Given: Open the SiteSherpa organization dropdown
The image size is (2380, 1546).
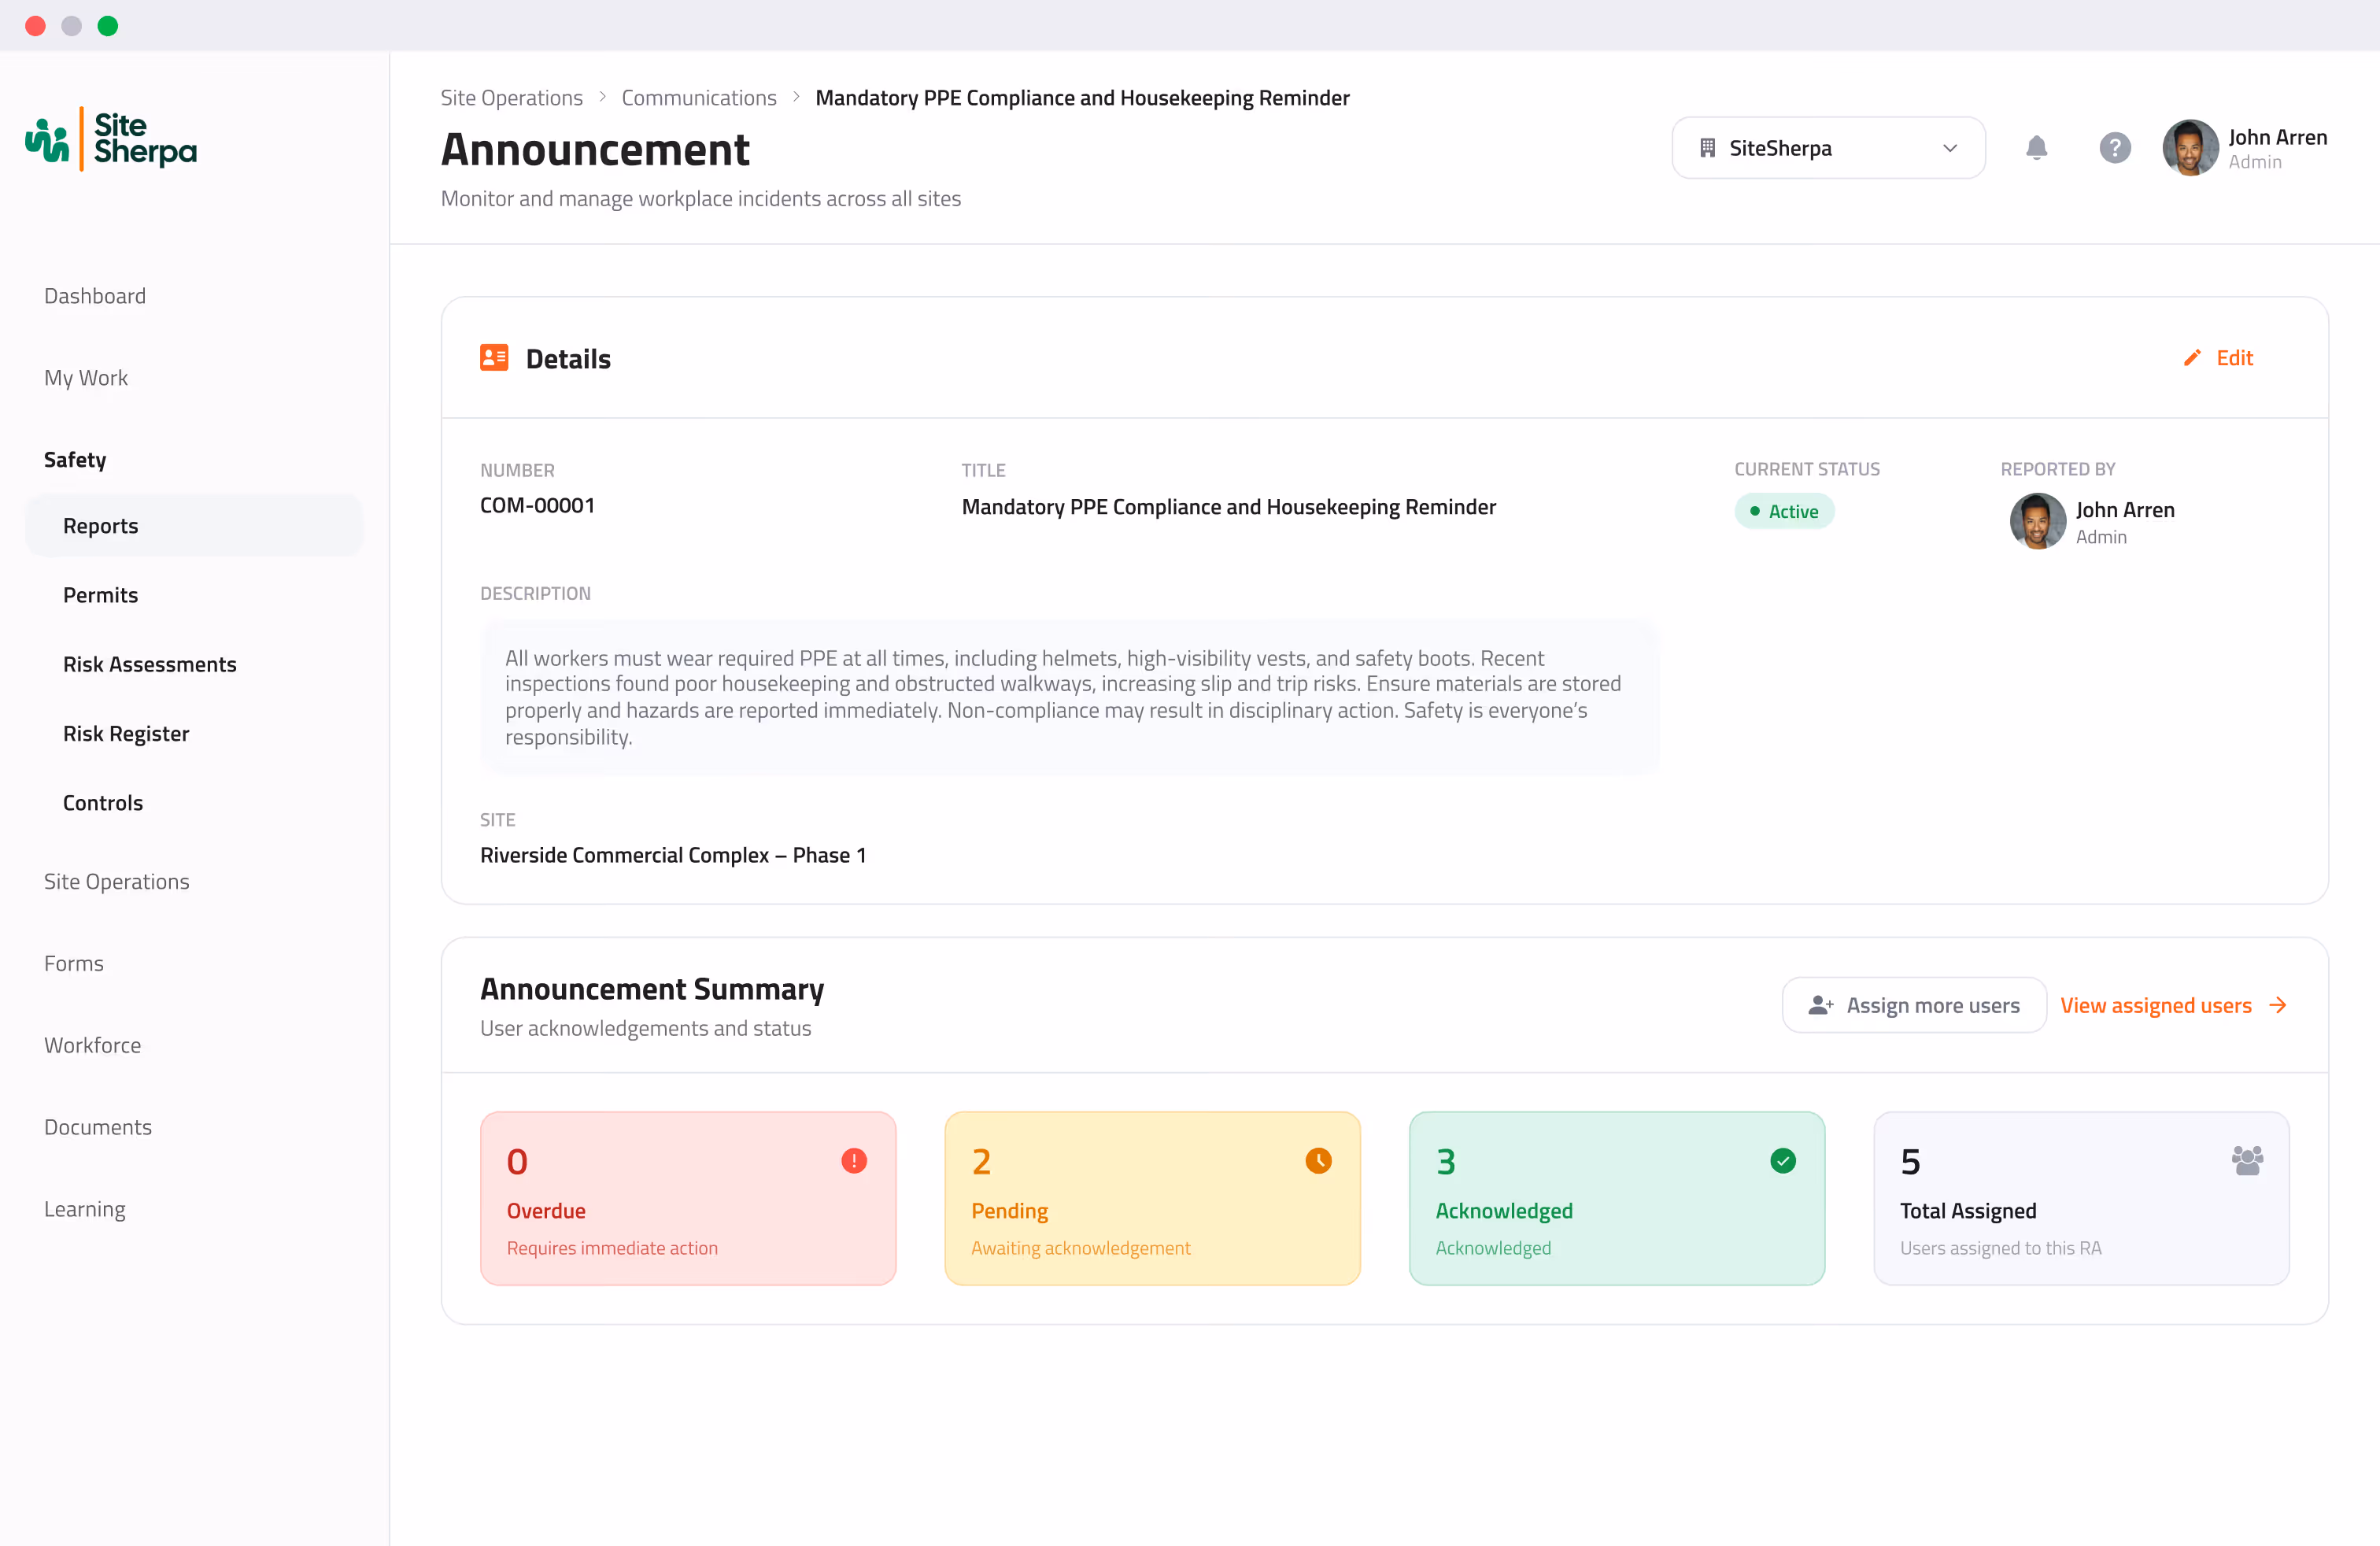Looking at the screenshot, I should click(x=1827, y=148).
